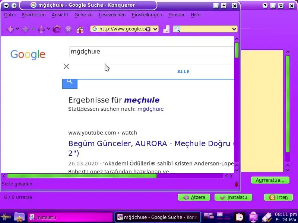298x223 pixels.
Task: Go back with the Back arrow icon
Action: pos(10,29)
